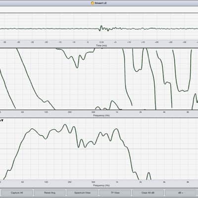Click Frequency (Hz) label under the phase plot

[x=101, y=115]
